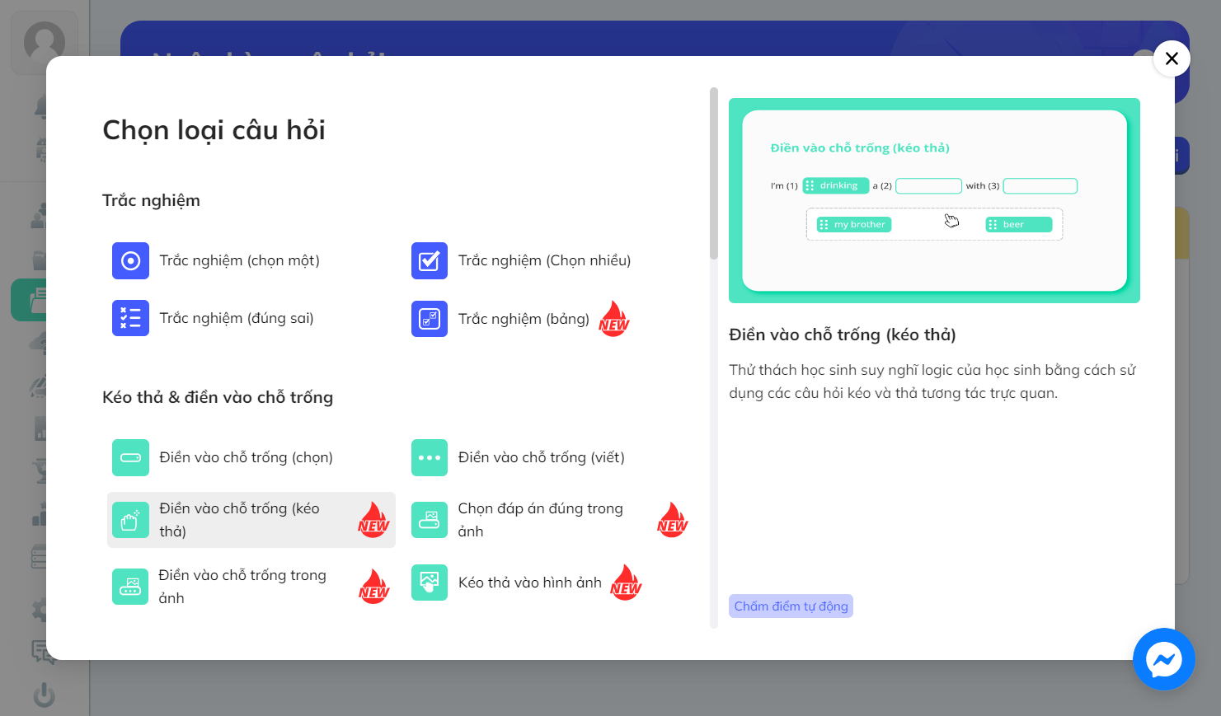Image resolution: width=1221 pixels, height=716 pixels.
Task: Select the drag-hand Điền vào chỗ trống (kéo thả) icon
Action: point(130,520)
